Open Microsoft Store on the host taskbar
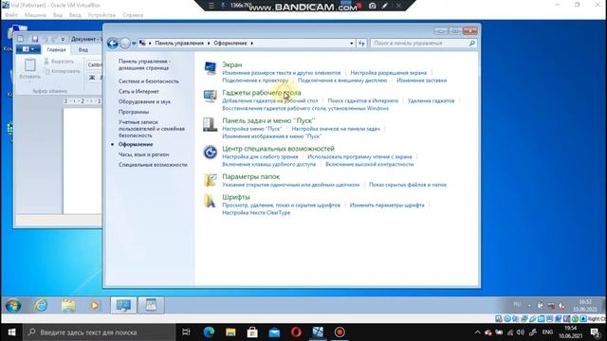The height and width of the screenshot is (341, 607). (x=252, y=332)
